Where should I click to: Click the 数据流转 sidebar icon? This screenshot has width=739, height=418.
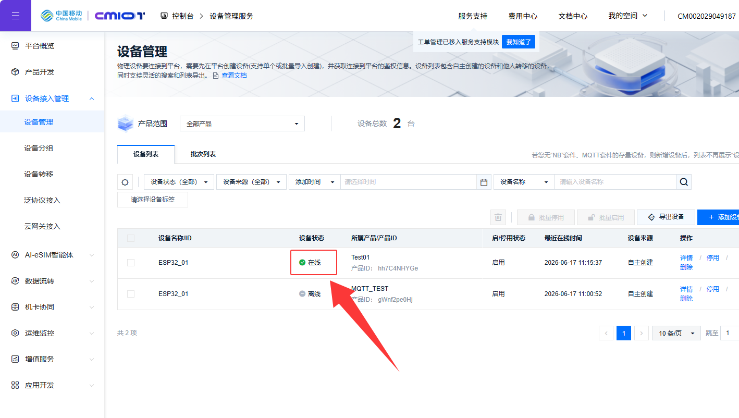15,281
